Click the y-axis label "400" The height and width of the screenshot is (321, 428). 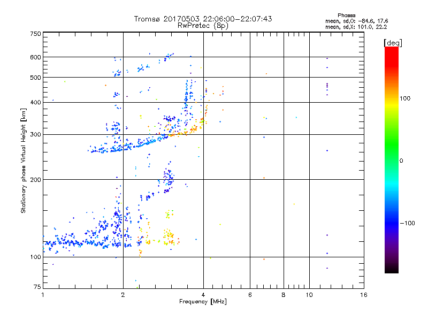tap(35, 102)
